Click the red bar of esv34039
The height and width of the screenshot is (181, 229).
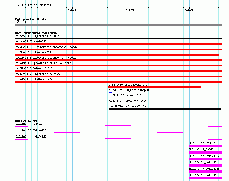(118, 44)
